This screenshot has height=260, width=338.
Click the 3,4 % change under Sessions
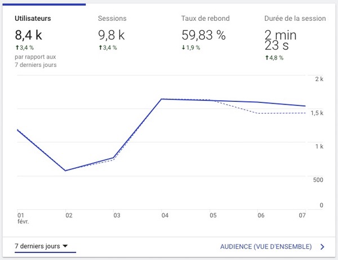(108, 47)
